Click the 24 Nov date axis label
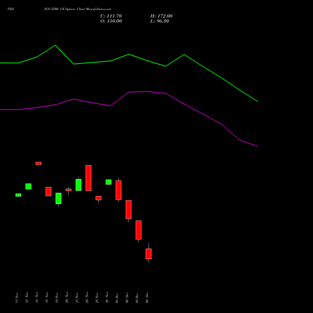This screenshot has height=313, width=313. pos(87,297)
